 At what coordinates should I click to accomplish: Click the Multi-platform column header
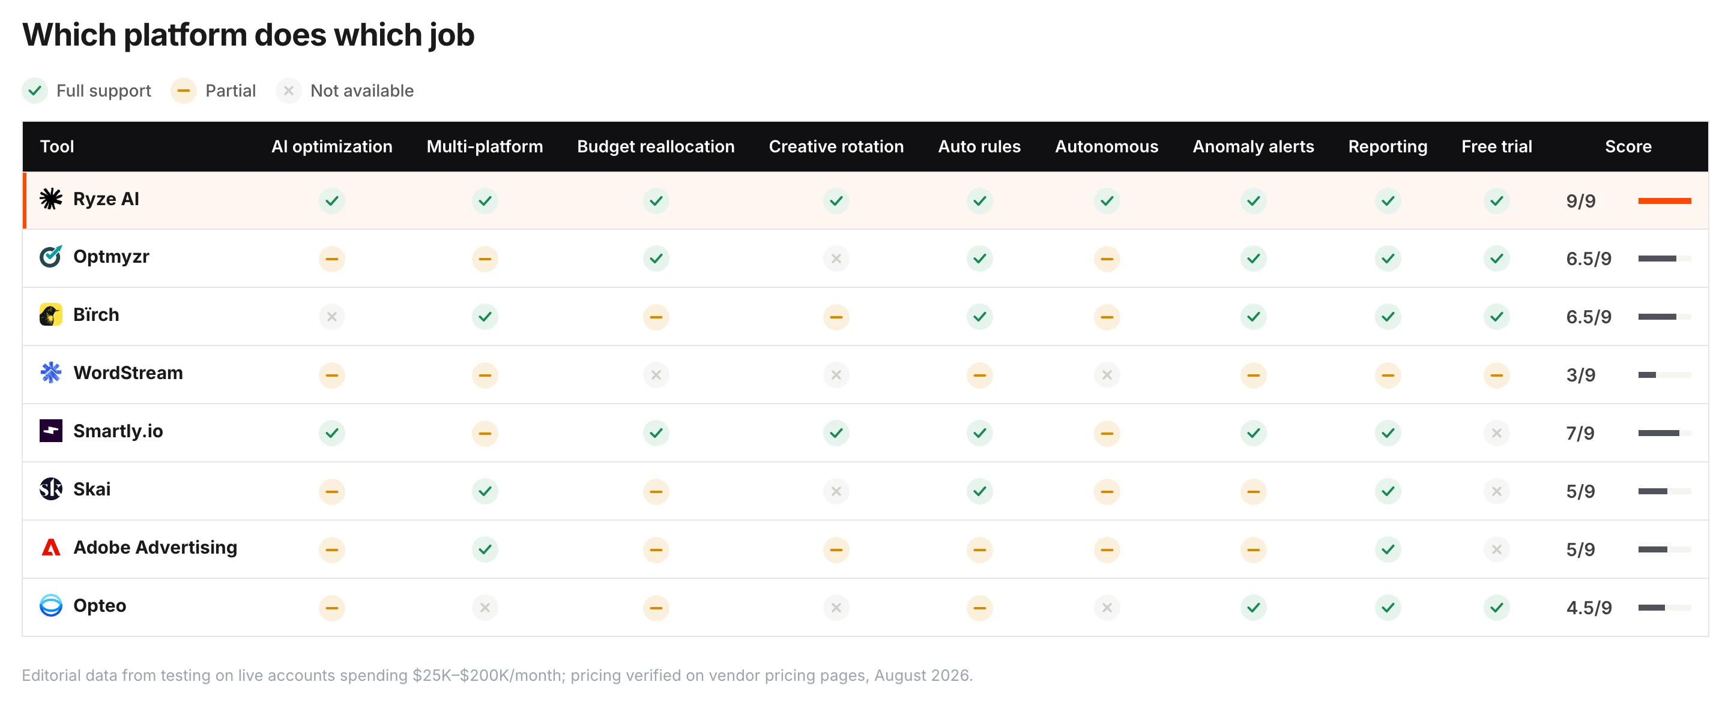(485, 146)
